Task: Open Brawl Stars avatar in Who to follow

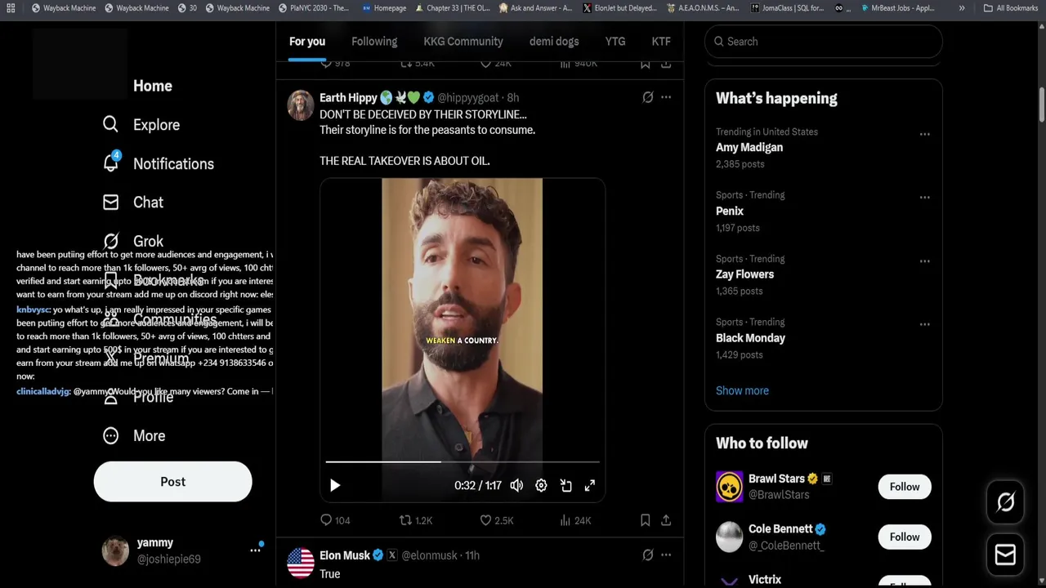Action: pyautogui.click(x=730, y=487)
